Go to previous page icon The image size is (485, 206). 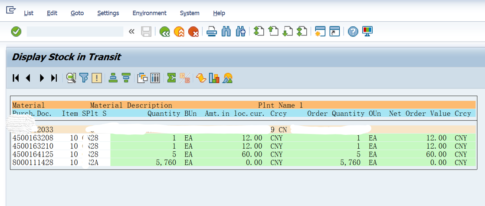coord(273,32)
